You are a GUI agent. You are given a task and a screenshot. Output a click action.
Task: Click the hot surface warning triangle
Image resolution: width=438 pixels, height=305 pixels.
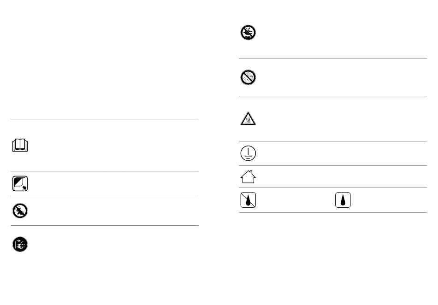coord(248,118)
